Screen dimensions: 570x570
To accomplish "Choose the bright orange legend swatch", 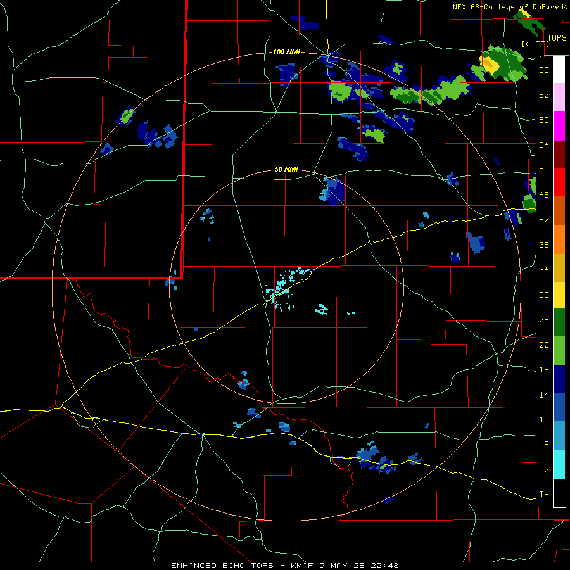I will click(x=559, y=239).
